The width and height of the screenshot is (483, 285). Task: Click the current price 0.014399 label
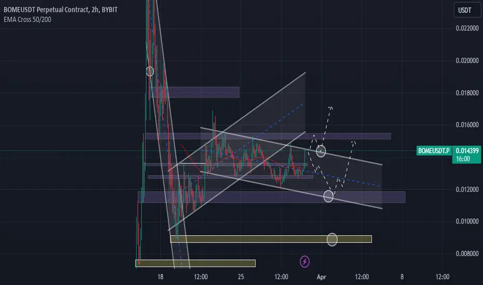pyautogui.click(x=467, y=151)
